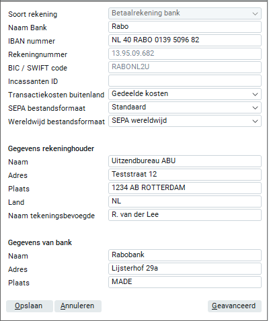Cancel using the Annuleren button
The height and width of the screenshot is (321, 269).
pos(78,306)
